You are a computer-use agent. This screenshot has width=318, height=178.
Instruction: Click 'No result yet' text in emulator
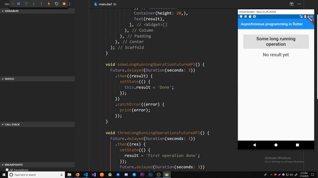pyautogui.click(x=276, y=55)
